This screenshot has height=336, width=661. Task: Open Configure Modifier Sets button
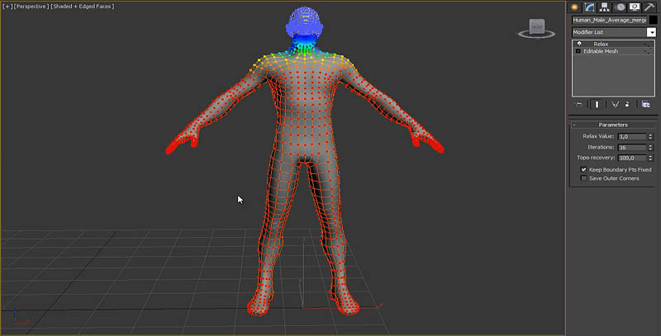[x=645, y=105]
